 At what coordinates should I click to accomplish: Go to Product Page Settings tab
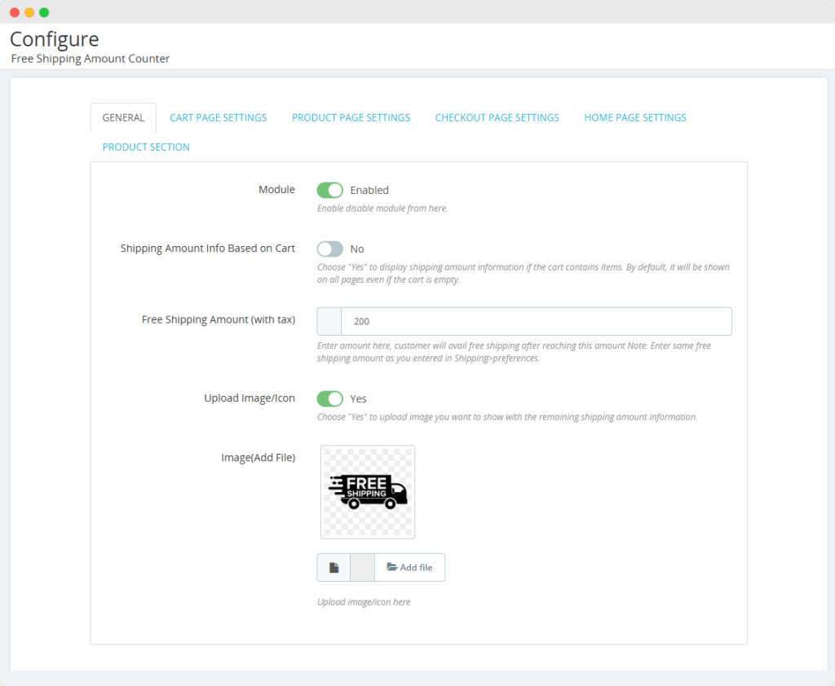pos(351,117)
